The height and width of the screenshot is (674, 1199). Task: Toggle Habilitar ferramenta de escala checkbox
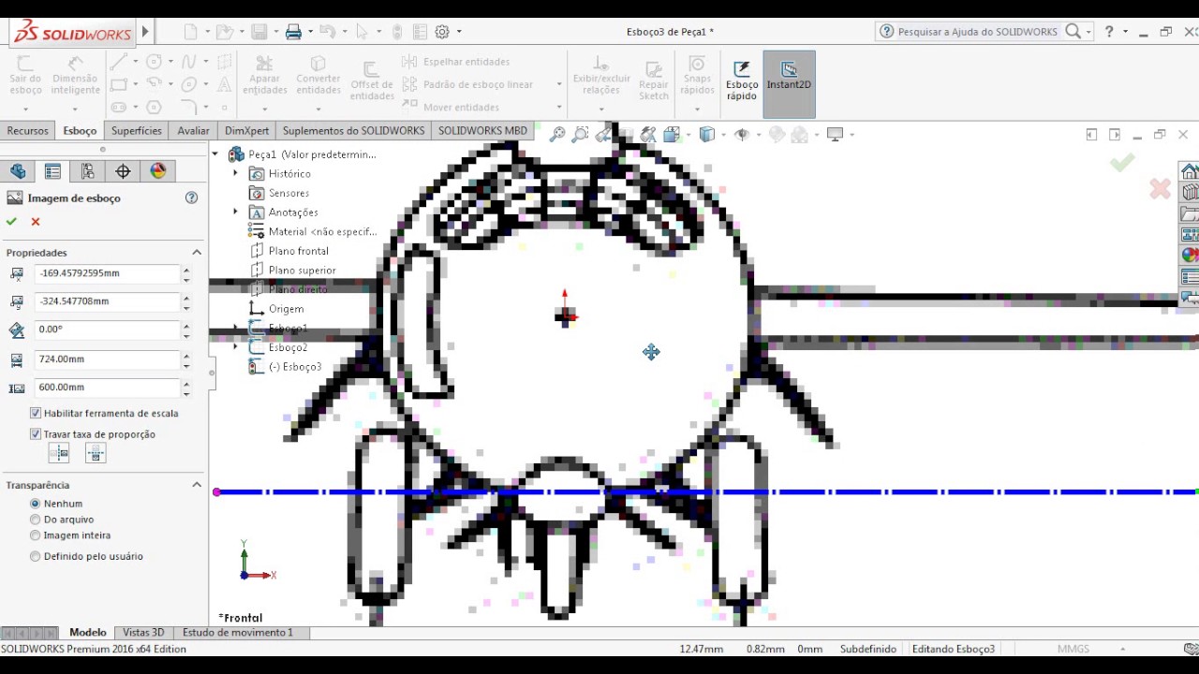coord(36,413)
